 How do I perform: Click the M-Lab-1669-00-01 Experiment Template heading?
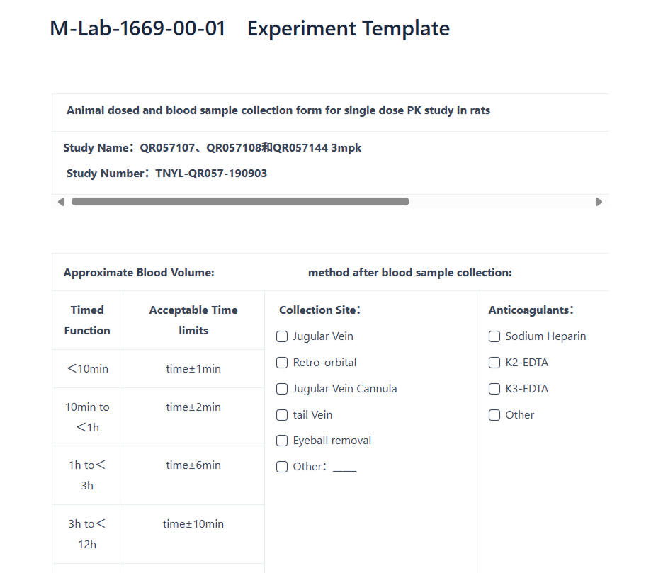coord(249,28)
